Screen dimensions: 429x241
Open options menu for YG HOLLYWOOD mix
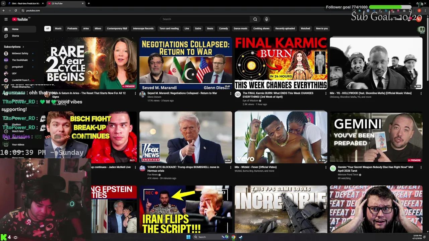click(x=421, y=93)
